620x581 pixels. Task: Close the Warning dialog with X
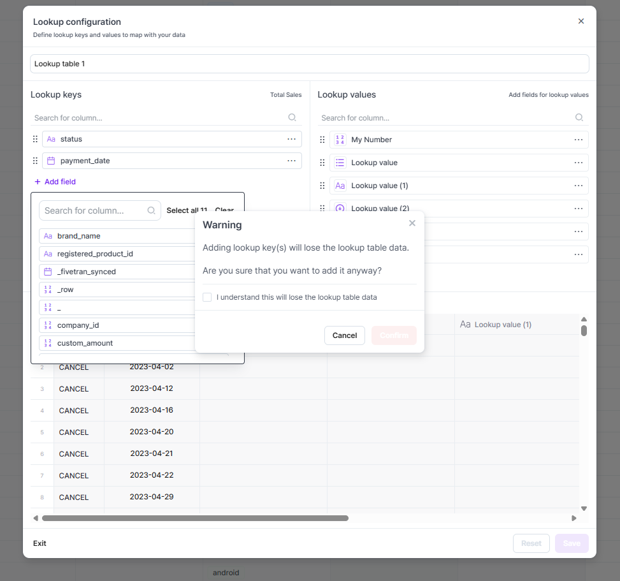[x=412, y=223]
